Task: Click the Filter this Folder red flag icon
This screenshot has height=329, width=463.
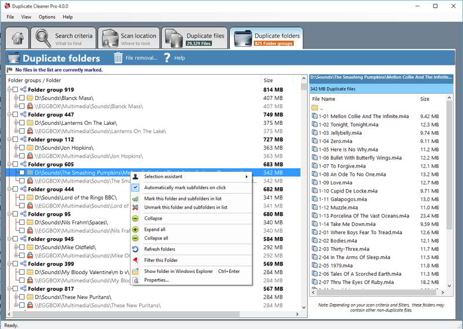Action: click(135, 260)
